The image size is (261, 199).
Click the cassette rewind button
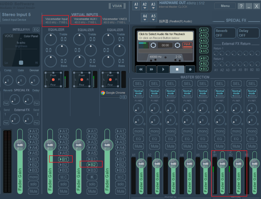(x=141, y=69)
